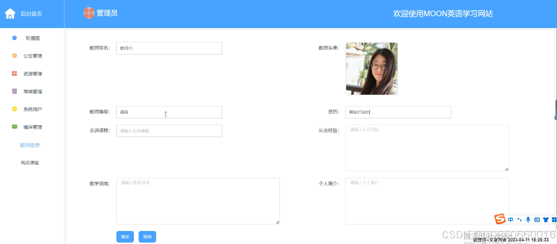Screen dimensions: 557x244
Task: Click the microphone voice input icon
Action: click(x=528, y=220)
